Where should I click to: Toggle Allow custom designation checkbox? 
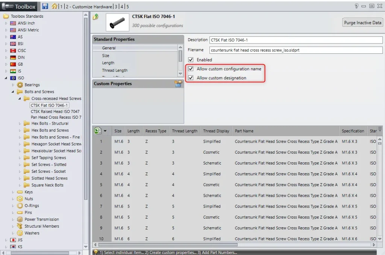pos(191,78)
